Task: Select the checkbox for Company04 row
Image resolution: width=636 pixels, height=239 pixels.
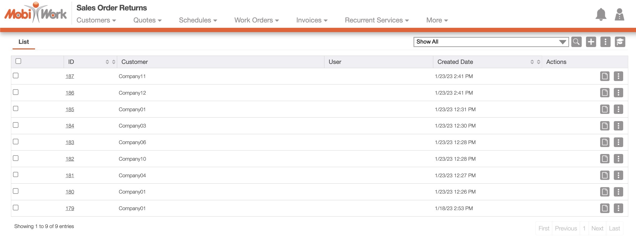Action: (x=16, y=175)
